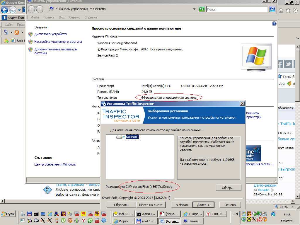Click the UP Back icon in the system tray
The image size is (300, 225).
point(260,219)
